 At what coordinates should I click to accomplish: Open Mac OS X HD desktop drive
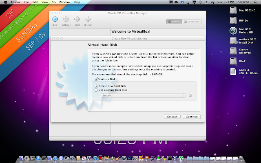click(233, 10)
